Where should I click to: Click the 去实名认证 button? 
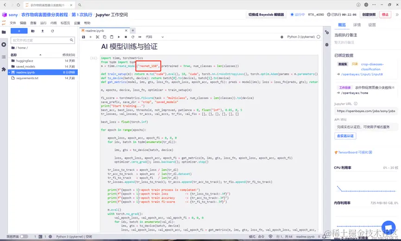[345, 136]
